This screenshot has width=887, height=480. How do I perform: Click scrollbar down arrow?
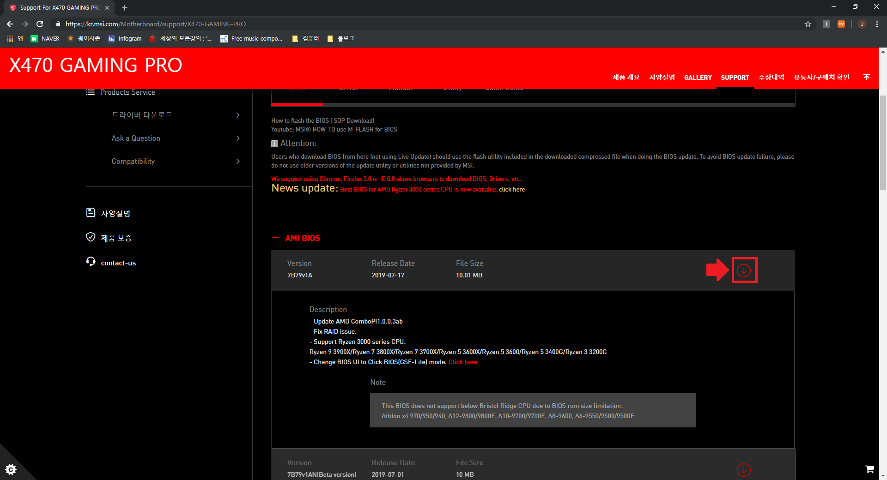(x=883, y=476)
